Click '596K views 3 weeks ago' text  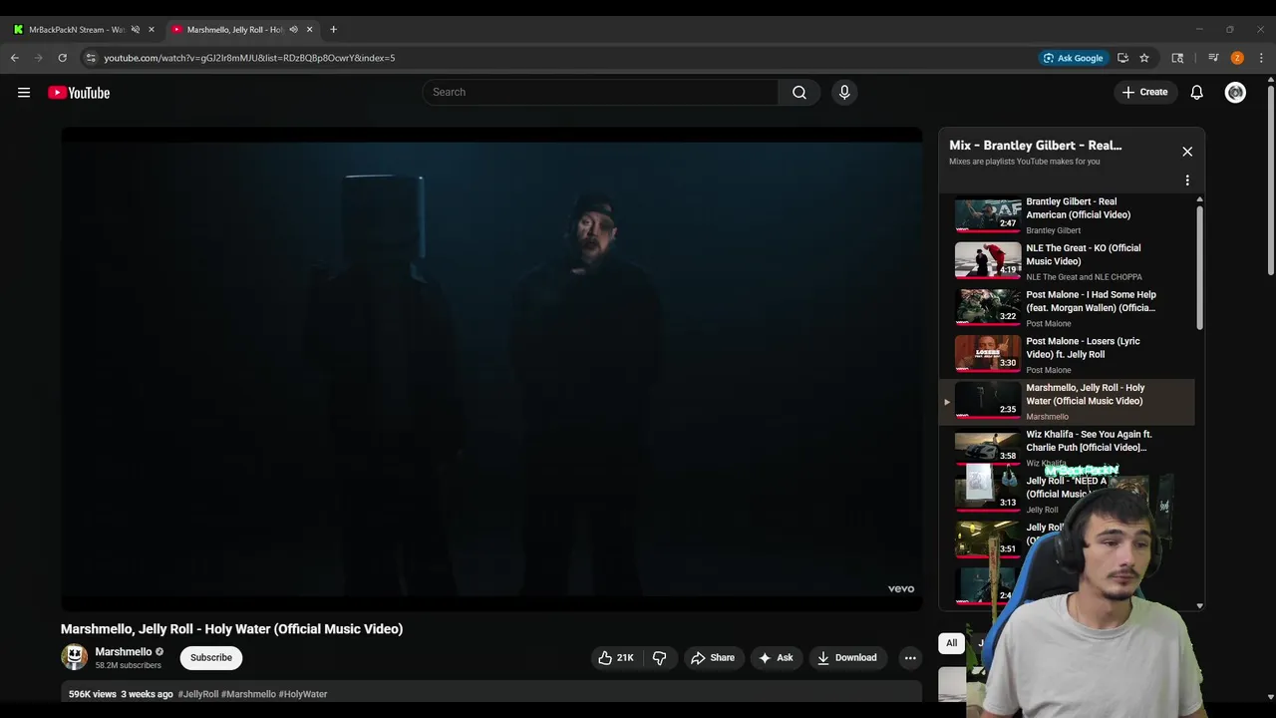(x=121, y=694)
